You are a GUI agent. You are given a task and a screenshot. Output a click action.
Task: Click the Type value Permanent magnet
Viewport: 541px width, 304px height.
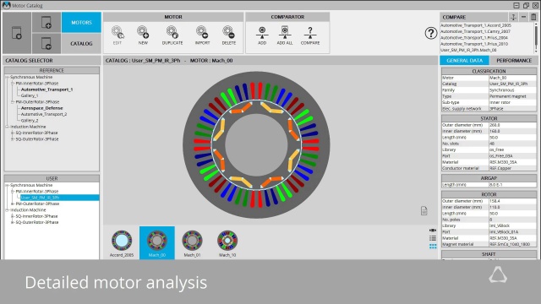coord(513,96)
